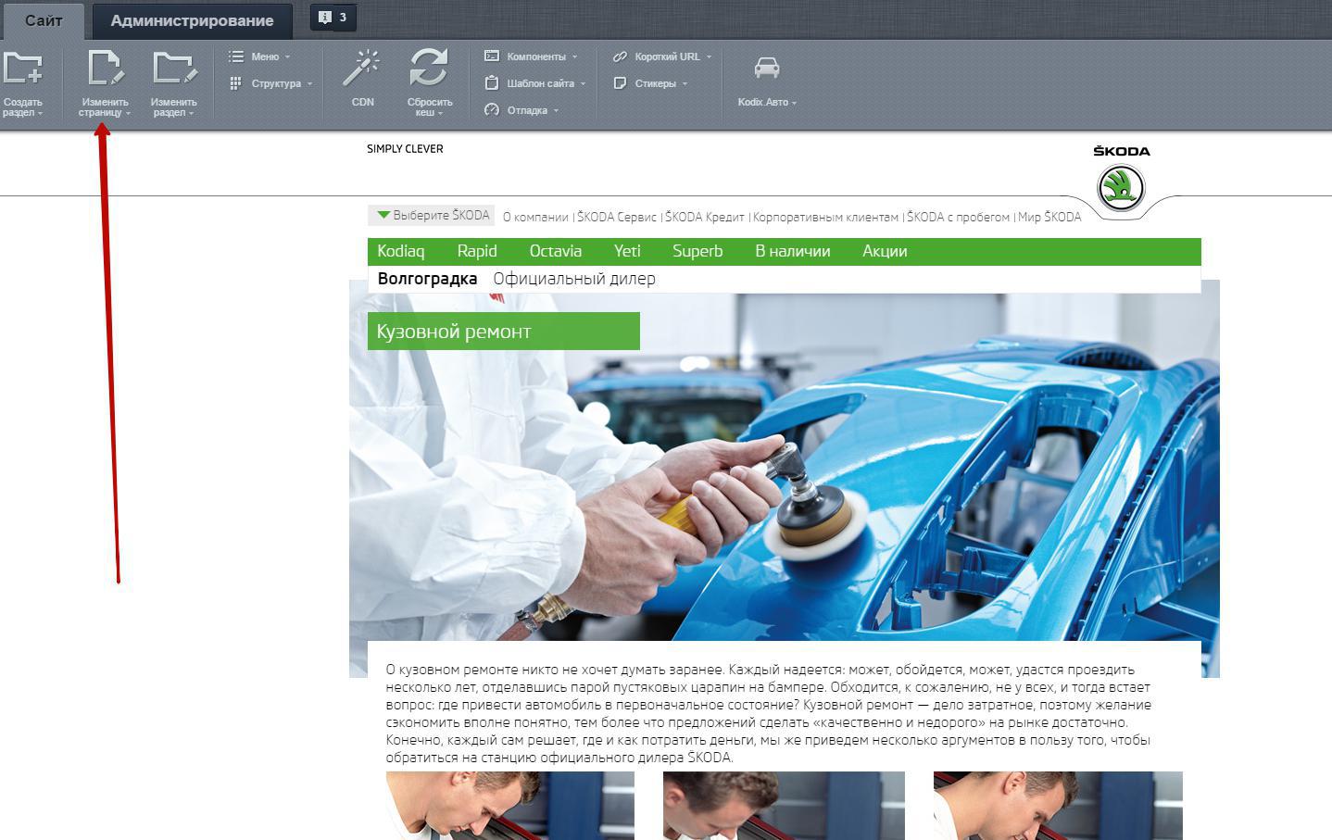Screen dimensions: 1332x840
Task: Click the Кузовной ремонт green heading
Action: point(504,331)
